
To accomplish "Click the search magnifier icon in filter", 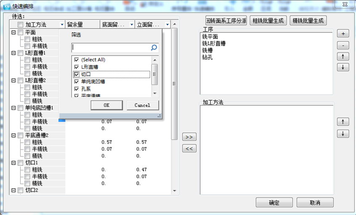I will click(154, 48).
